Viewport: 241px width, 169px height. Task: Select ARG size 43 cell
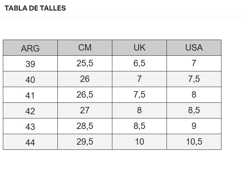(x=30, y=127)
